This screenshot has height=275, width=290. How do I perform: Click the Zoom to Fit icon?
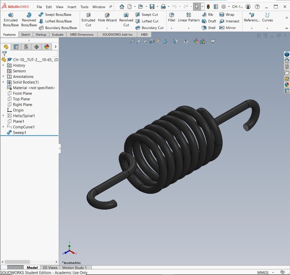(x=132, y=41)
